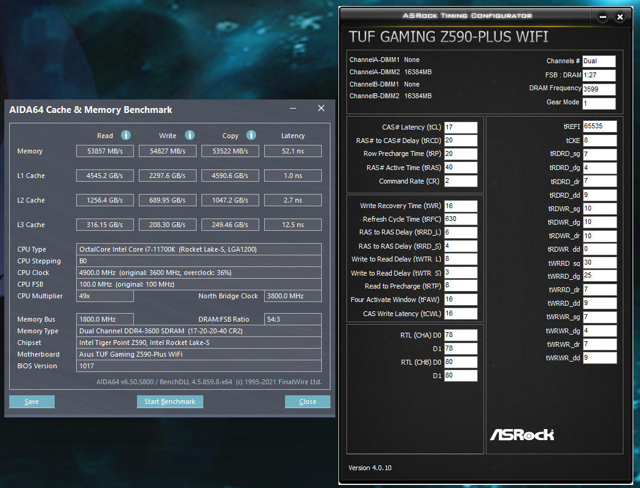This screenshot has height=488, width=640.
Task: Click the Write Recovery Time (tWR) field
Action: (461, 206)
